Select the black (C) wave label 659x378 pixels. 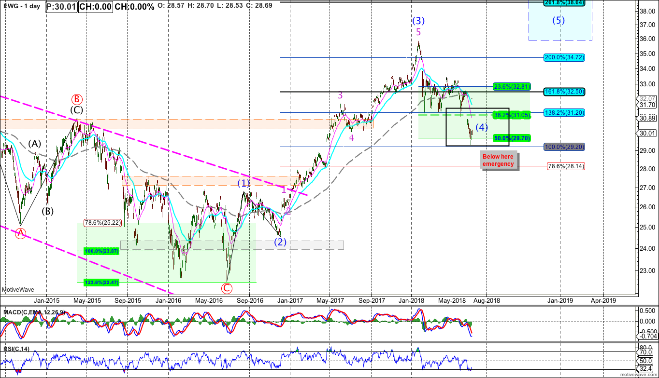click(x=76, y=110)
